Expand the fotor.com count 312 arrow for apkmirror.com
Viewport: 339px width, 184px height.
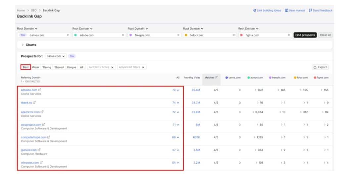coord(301,112)
